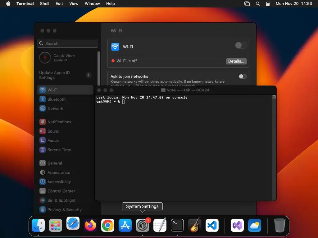Viewport: 318px width, 238px height.
Task: Select Privacy & Security in Settings sidebar
Action: 65,210
